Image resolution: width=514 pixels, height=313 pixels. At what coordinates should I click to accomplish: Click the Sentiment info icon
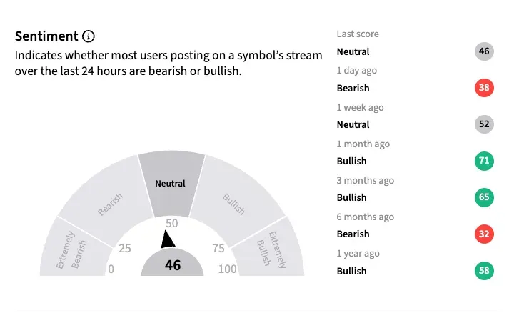coord(89,36)
